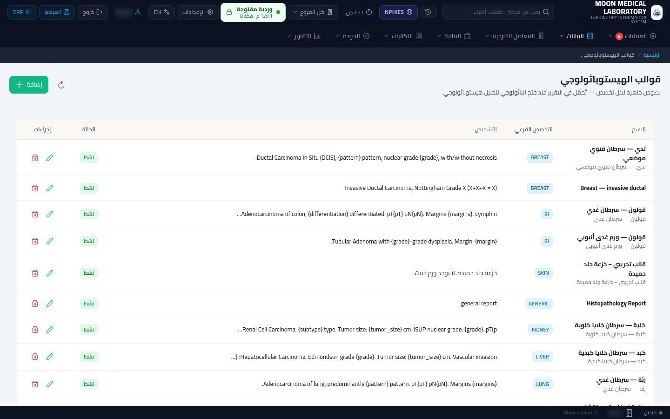This screenshot has height=419, width=670.
Task: Refresh the templates list
Action: pos(61,85)
